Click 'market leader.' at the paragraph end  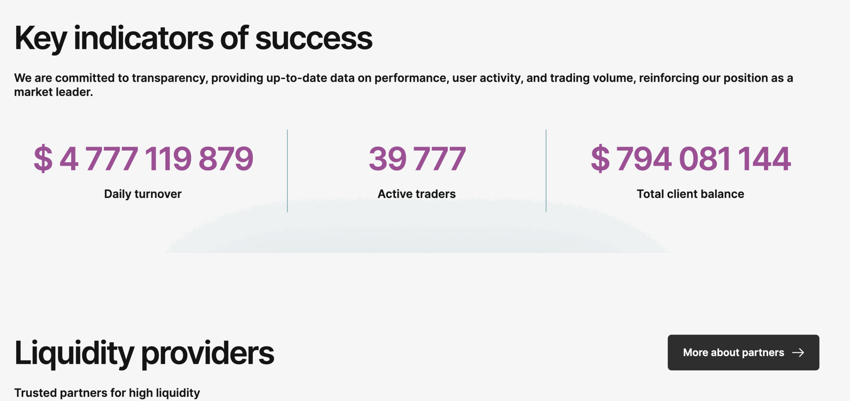pos(53,92)
